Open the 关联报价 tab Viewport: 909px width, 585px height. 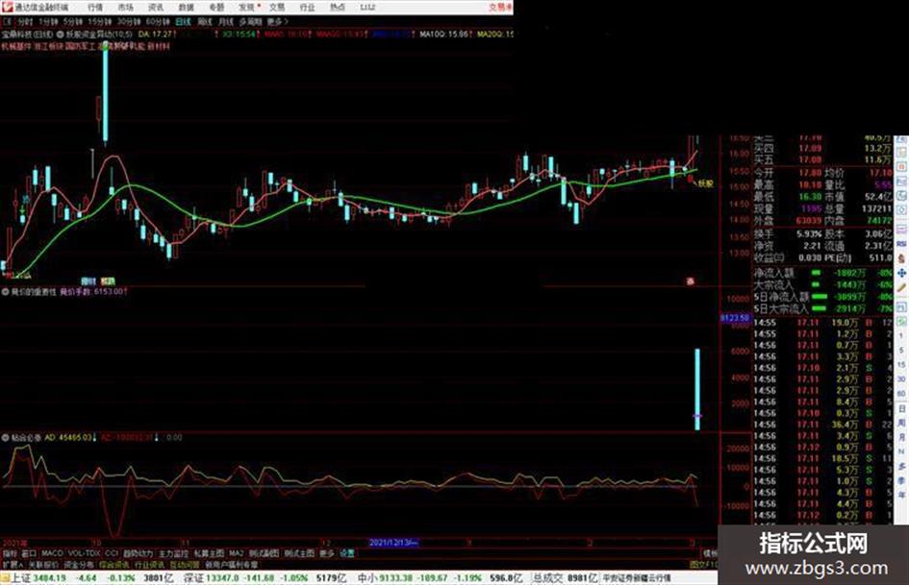pyautogui.click(x=43, y=565)
